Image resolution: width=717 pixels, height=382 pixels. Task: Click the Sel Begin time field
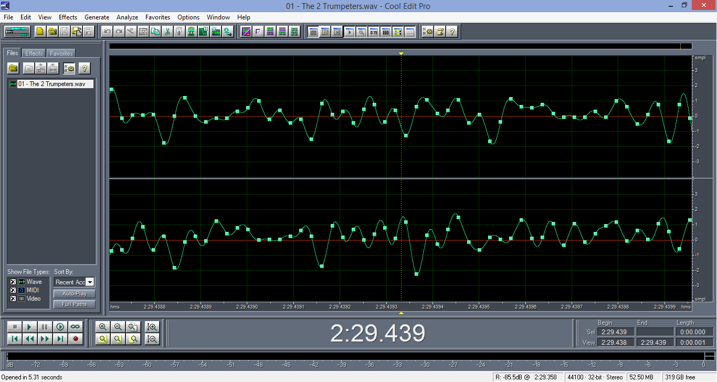point(616,332)
